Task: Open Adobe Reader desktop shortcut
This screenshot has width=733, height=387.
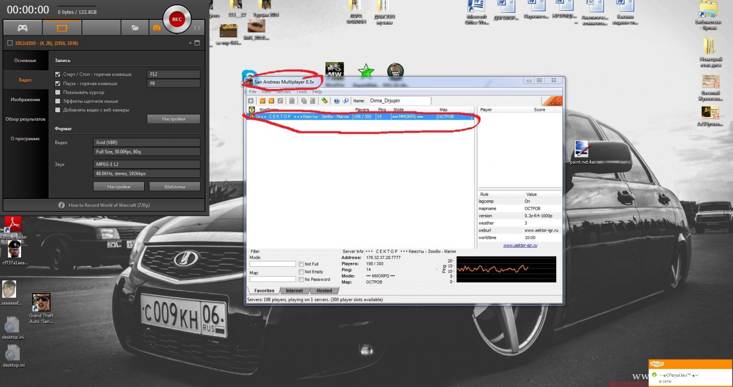Action: coord(13,227)
